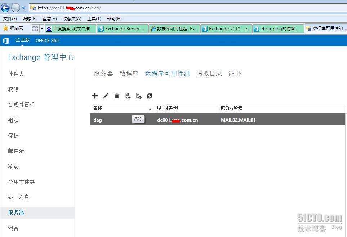Open the tab list dropdown arrow
This screenshot has width=347, height=237.
tap(42, 28)
